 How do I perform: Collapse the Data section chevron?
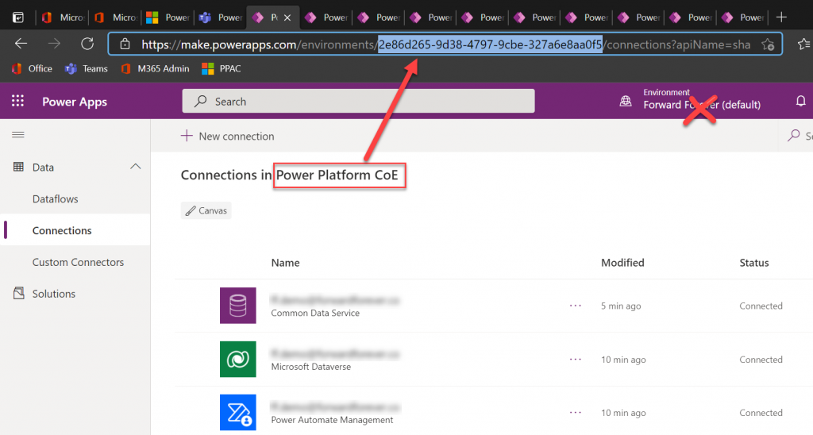click(135, 167)
